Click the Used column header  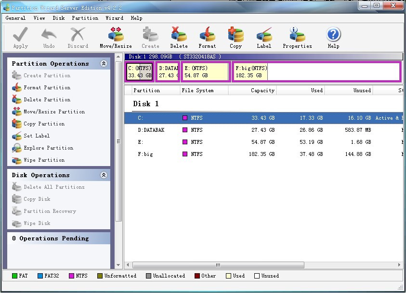(x=301, y=90)
